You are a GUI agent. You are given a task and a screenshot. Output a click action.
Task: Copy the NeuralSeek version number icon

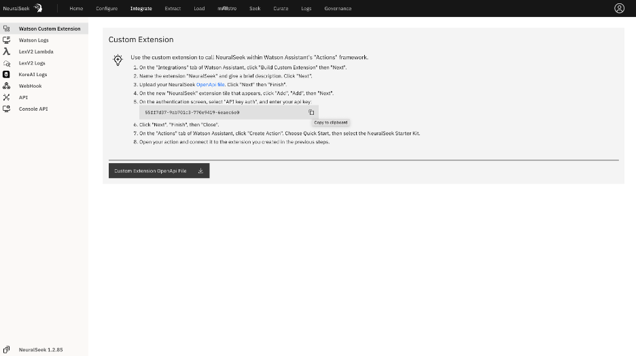pos(6,349)
